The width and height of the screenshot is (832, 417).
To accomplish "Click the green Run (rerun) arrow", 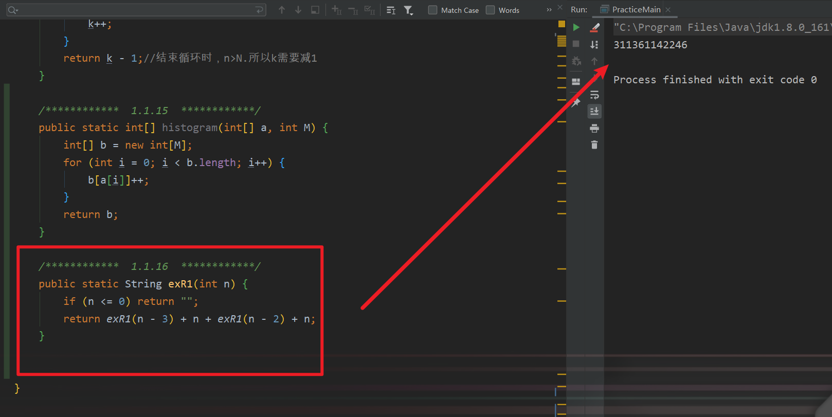I will [x=576, y=27].
